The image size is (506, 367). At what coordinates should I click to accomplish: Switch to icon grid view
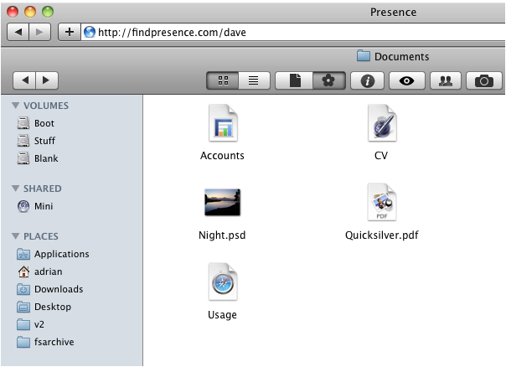tap(223, 80)
